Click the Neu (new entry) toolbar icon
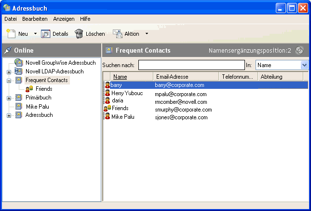 11,34
